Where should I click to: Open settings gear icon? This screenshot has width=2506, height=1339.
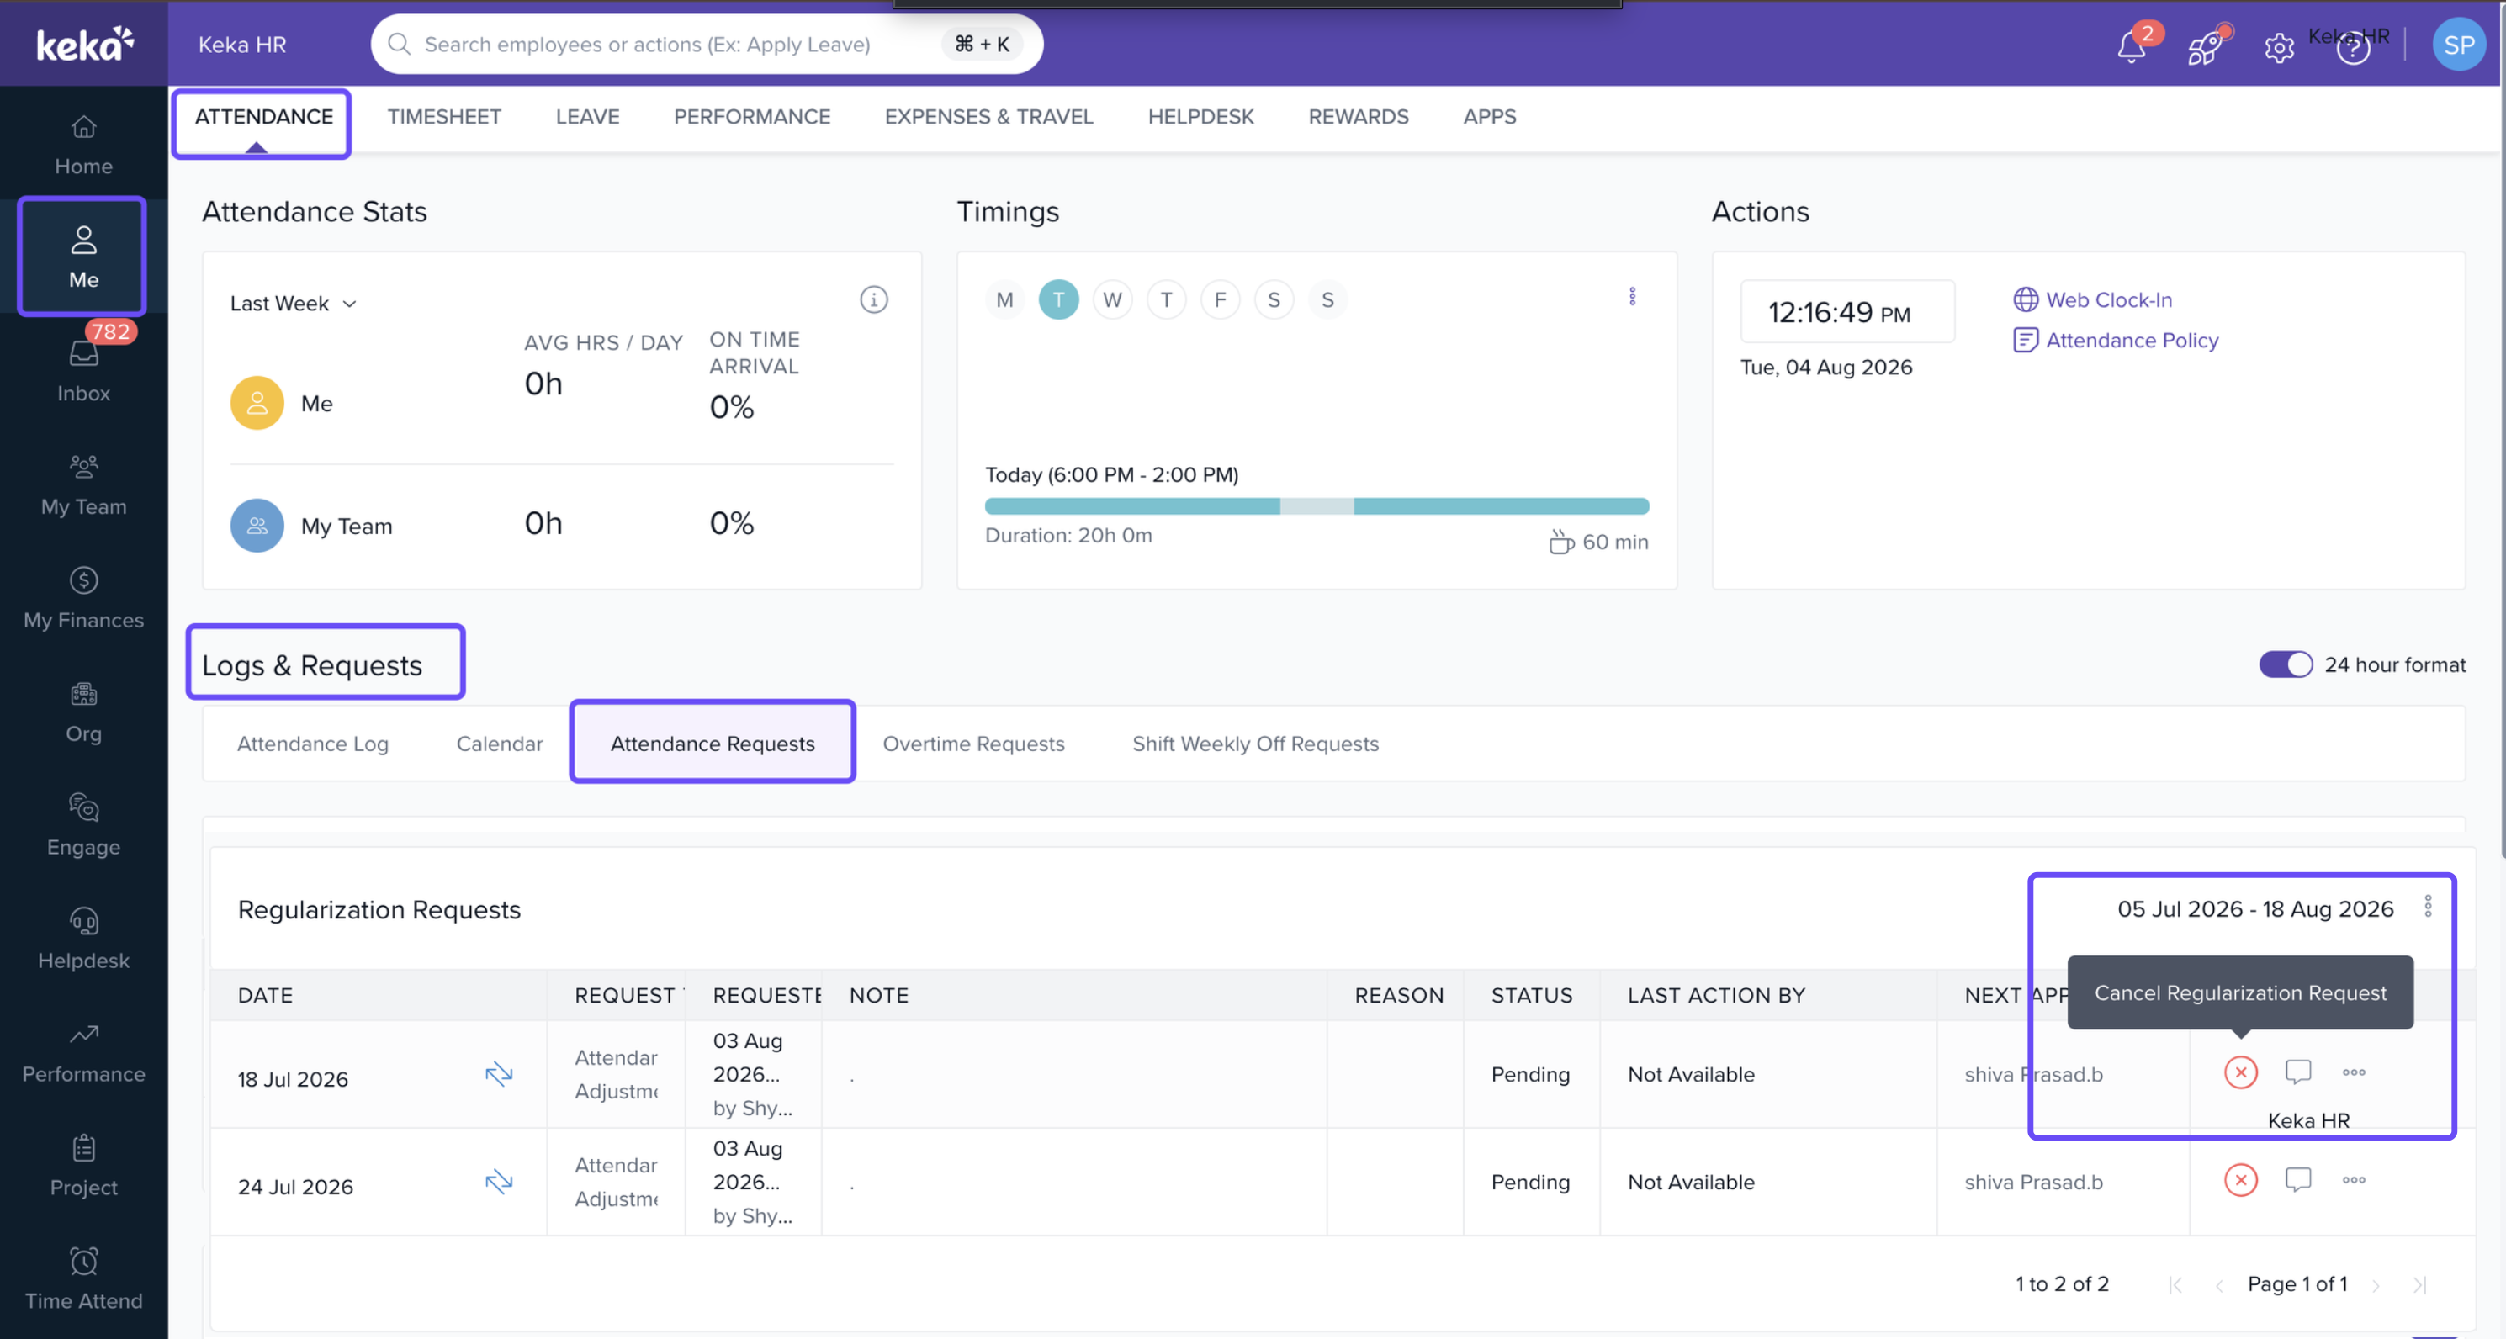[x=2278, y=46]
